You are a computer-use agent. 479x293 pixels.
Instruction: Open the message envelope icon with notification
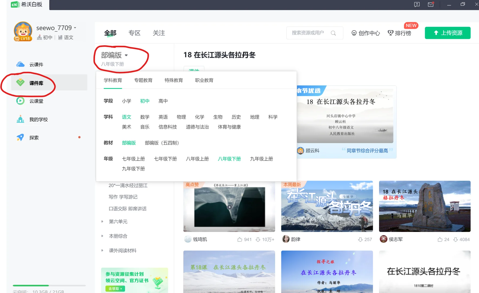(430, 4)
